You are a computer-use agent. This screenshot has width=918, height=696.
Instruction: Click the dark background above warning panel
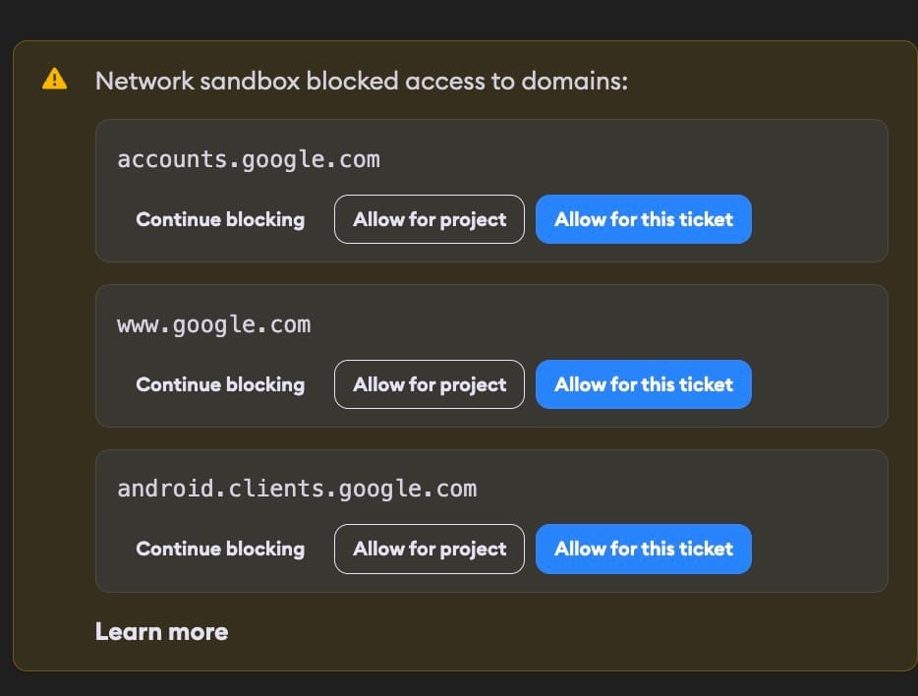coord(459,19)
